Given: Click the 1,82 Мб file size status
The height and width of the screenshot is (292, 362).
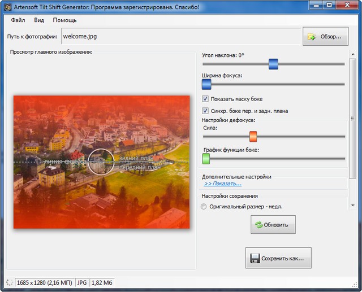Looking at the screenshot, I should click(x=102, y=282).
